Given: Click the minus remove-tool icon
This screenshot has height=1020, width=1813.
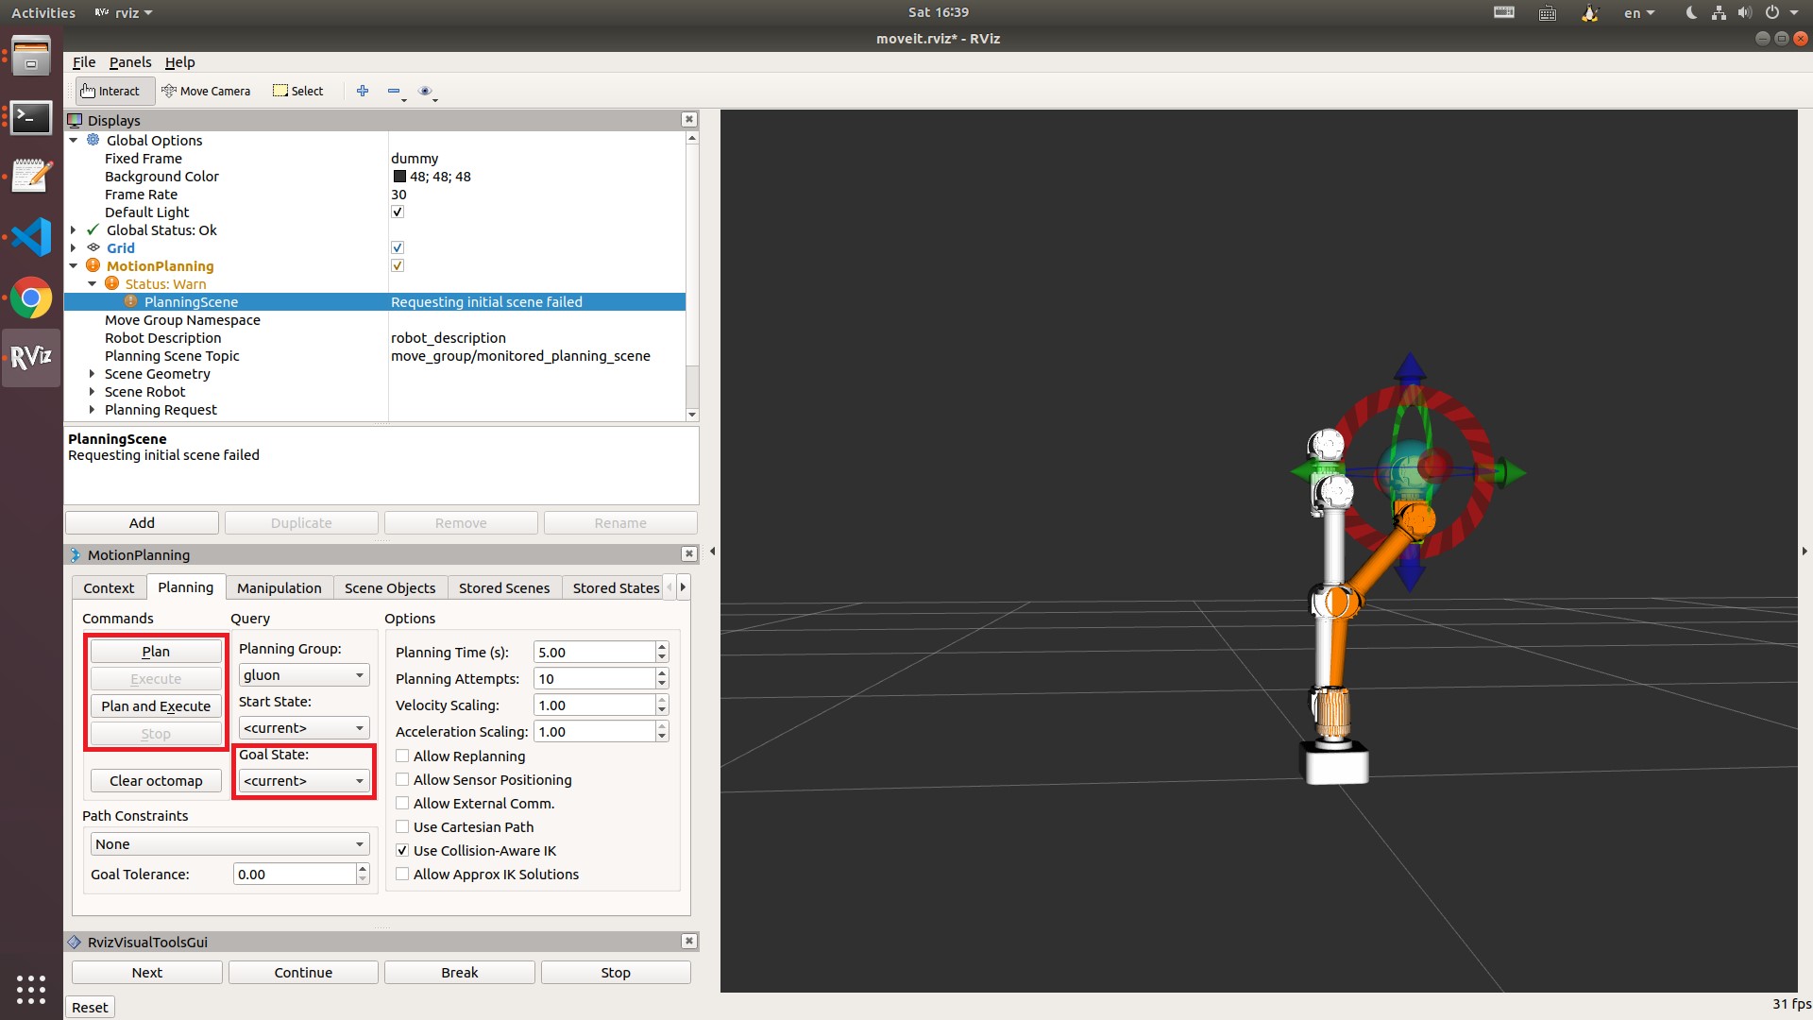Looking at the screenshot, I should pos(394,91).
